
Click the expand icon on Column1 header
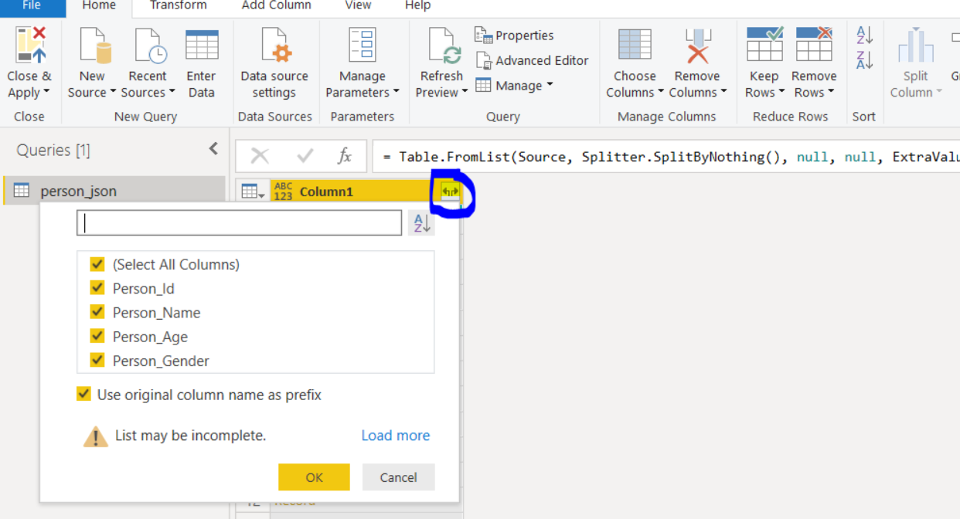click(x=450, y=191)
